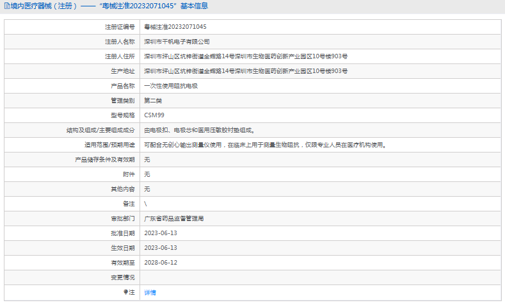
Task: Select registrant name 深圳市千帆电子有限公司
Action: [x=177, y=42]
